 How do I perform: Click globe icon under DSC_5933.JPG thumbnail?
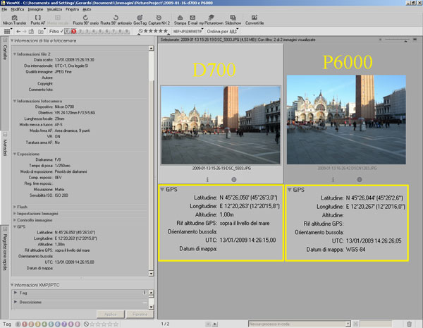[x=234, y=180]
